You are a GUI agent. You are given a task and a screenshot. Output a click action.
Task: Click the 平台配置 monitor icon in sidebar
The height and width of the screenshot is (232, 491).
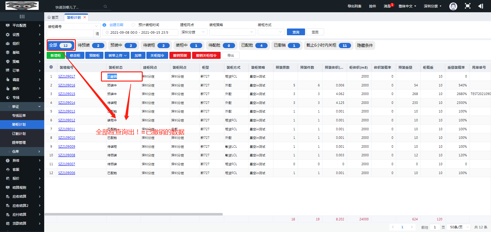tap(8, 25)
